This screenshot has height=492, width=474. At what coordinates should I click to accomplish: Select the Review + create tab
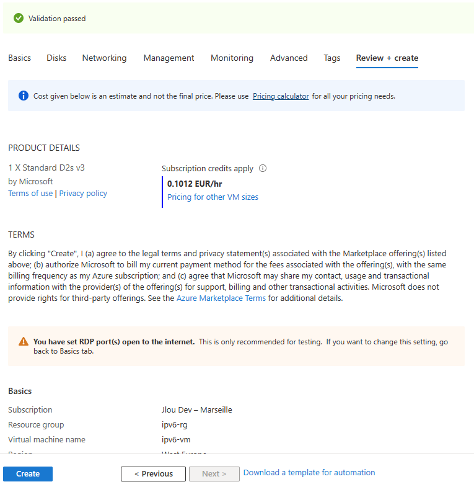[387, 58]
